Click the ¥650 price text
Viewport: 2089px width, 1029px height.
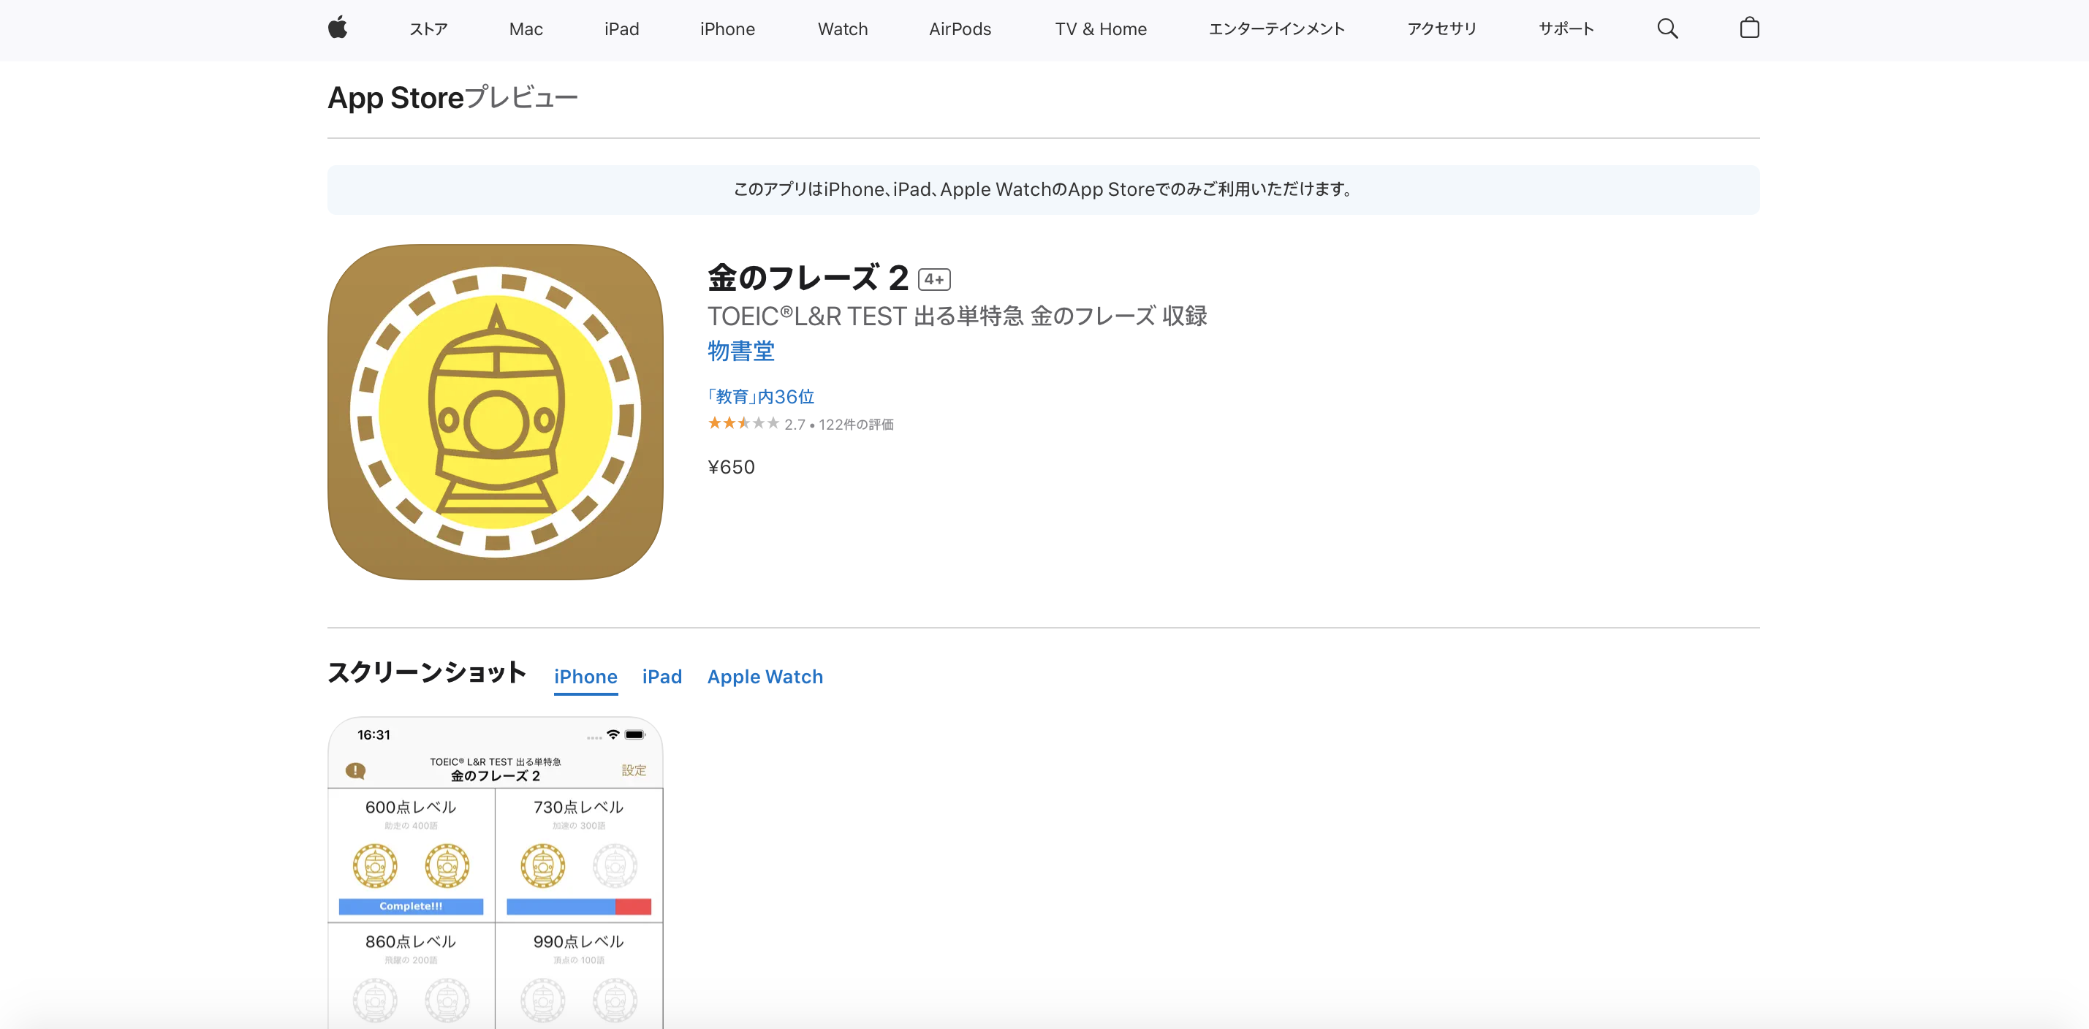tap(732, 467)
